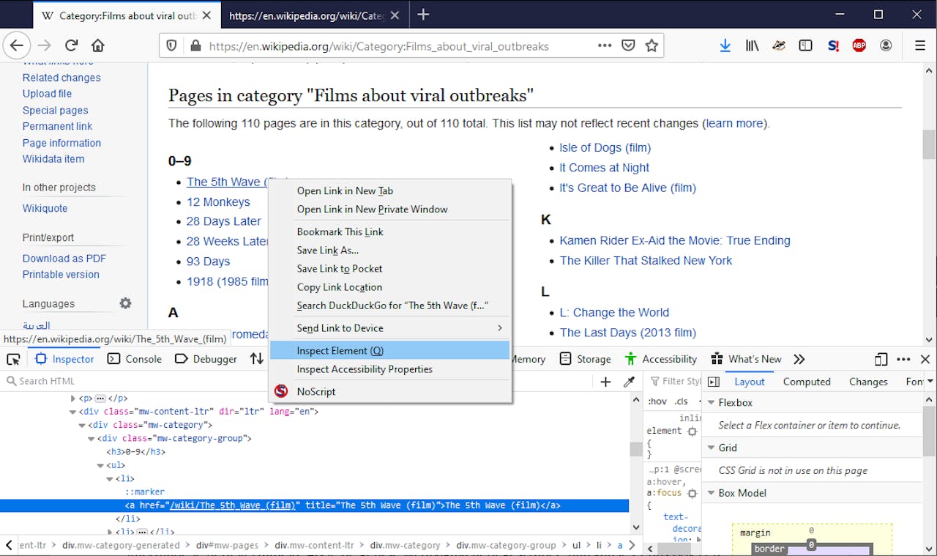The height and width of the screenshot is (556, 937).
Task: Click Download as PDF sidebar link
Action: coord(64,258)
